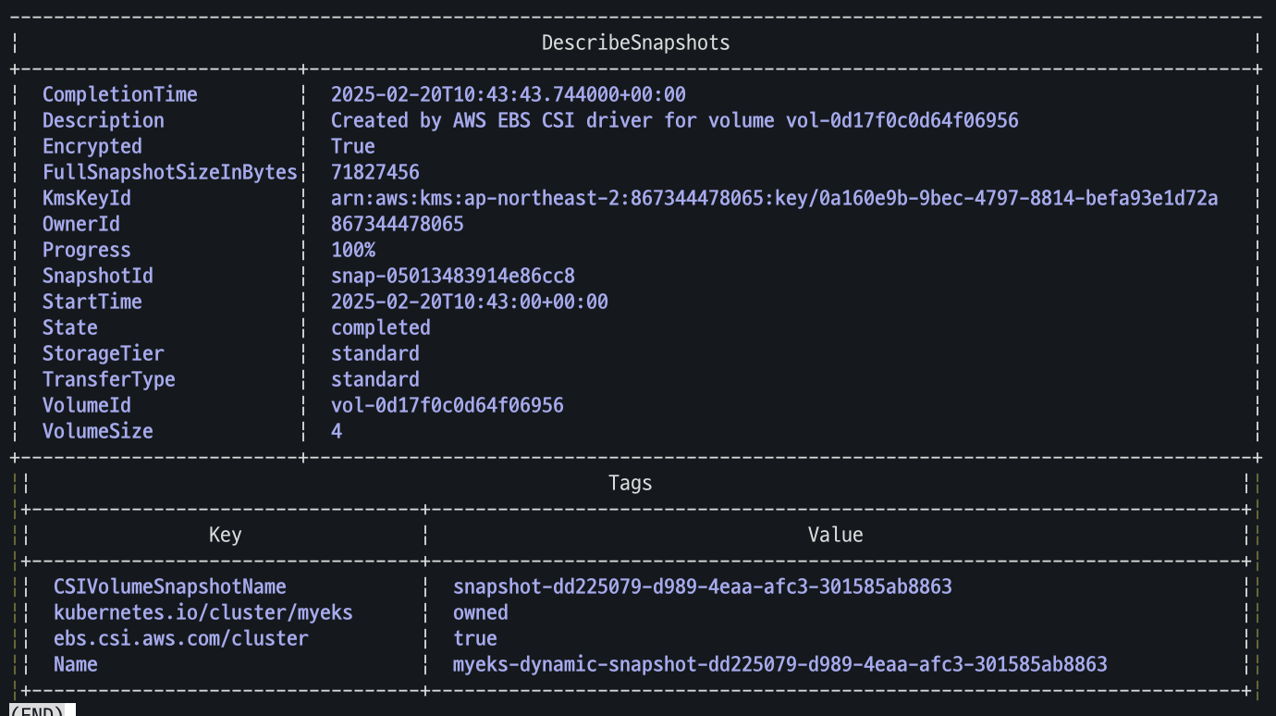Click the Name tag value myeks-dynamic-snapshot

tap(779, 664)
